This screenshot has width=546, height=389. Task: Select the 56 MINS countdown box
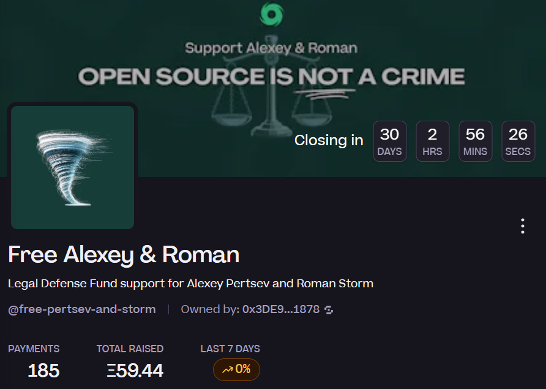[x=476, y=141]
